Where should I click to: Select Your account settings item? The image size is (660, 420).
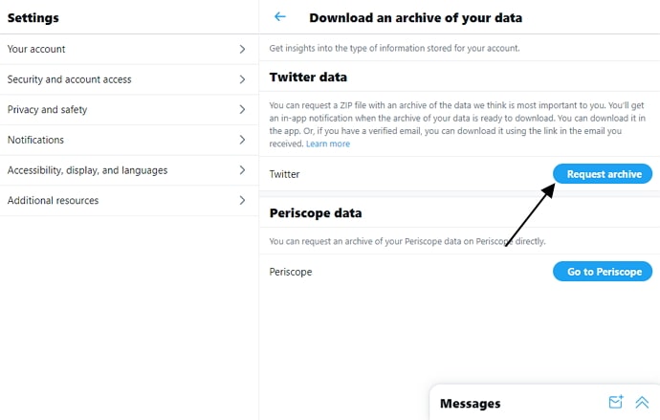click(129, 49)
